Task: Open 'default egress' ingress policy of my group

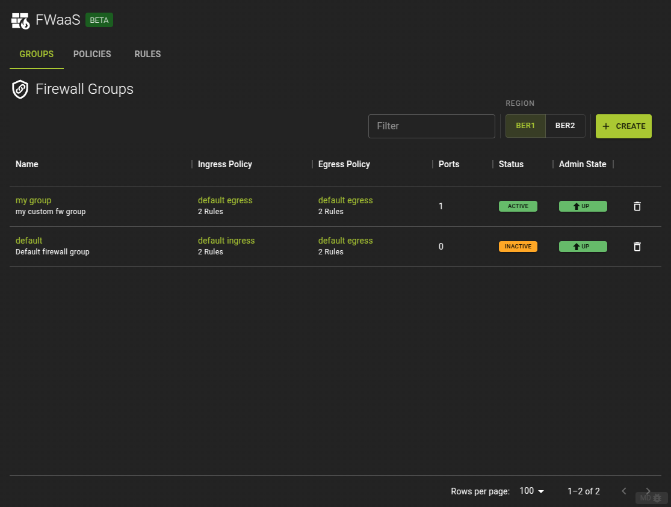Action: pos(225,200)
